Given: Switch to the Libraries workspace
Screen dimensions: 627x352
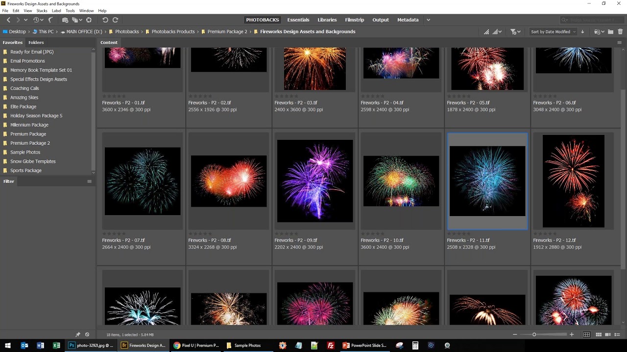Looking at the screenshot, I should pyautogui.click(x=327, y=20).
